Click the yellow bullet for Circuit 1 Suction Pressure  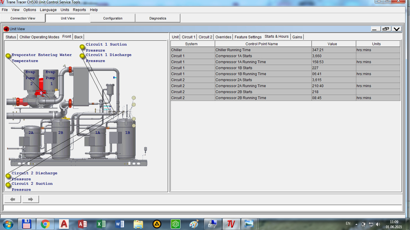coord(82,47)
